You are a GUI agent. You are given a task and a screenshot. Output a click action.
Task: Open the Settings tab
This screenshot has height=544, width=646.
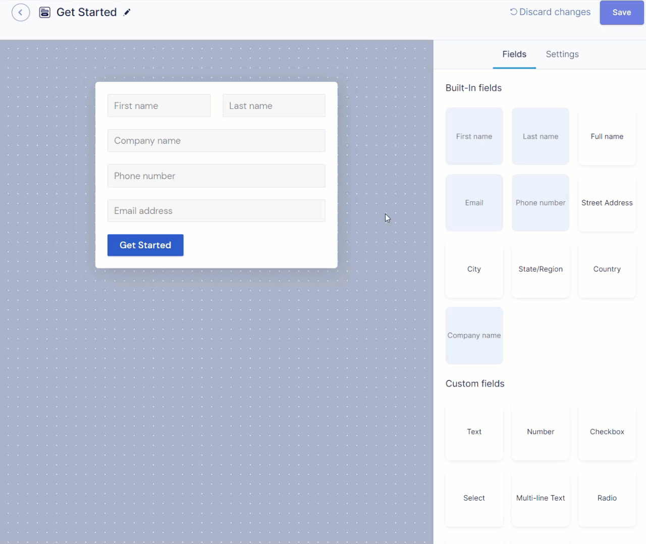coord(562,54)
